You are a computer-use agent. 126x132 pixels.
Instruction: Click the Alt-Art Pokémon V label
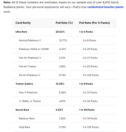tap(30, 75)
